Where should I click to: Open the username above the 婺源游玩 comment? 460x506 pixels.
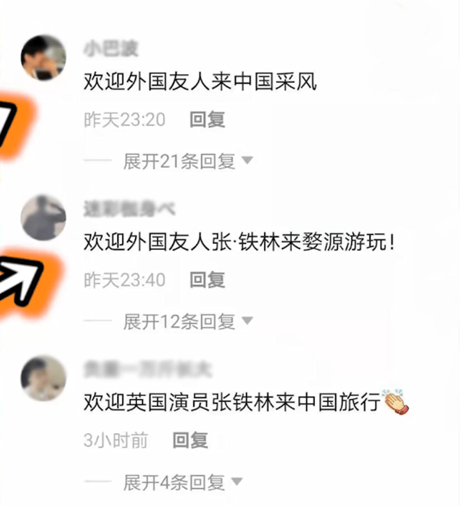(129, 209)
